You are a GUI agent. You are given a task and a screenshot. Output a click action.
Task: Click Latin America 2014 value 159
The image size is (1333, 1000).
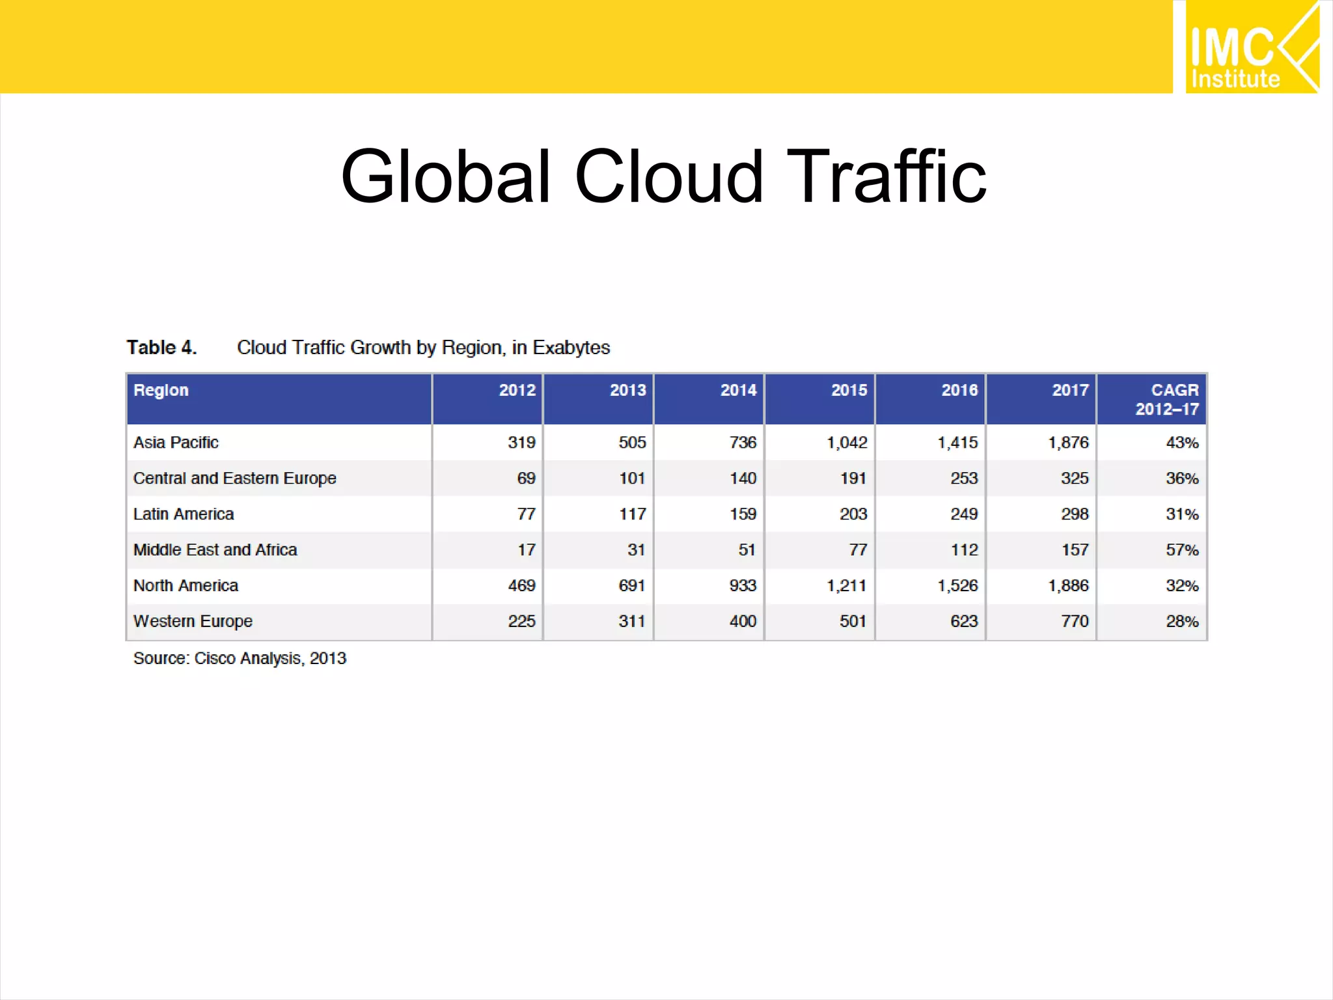pos(743,514)
